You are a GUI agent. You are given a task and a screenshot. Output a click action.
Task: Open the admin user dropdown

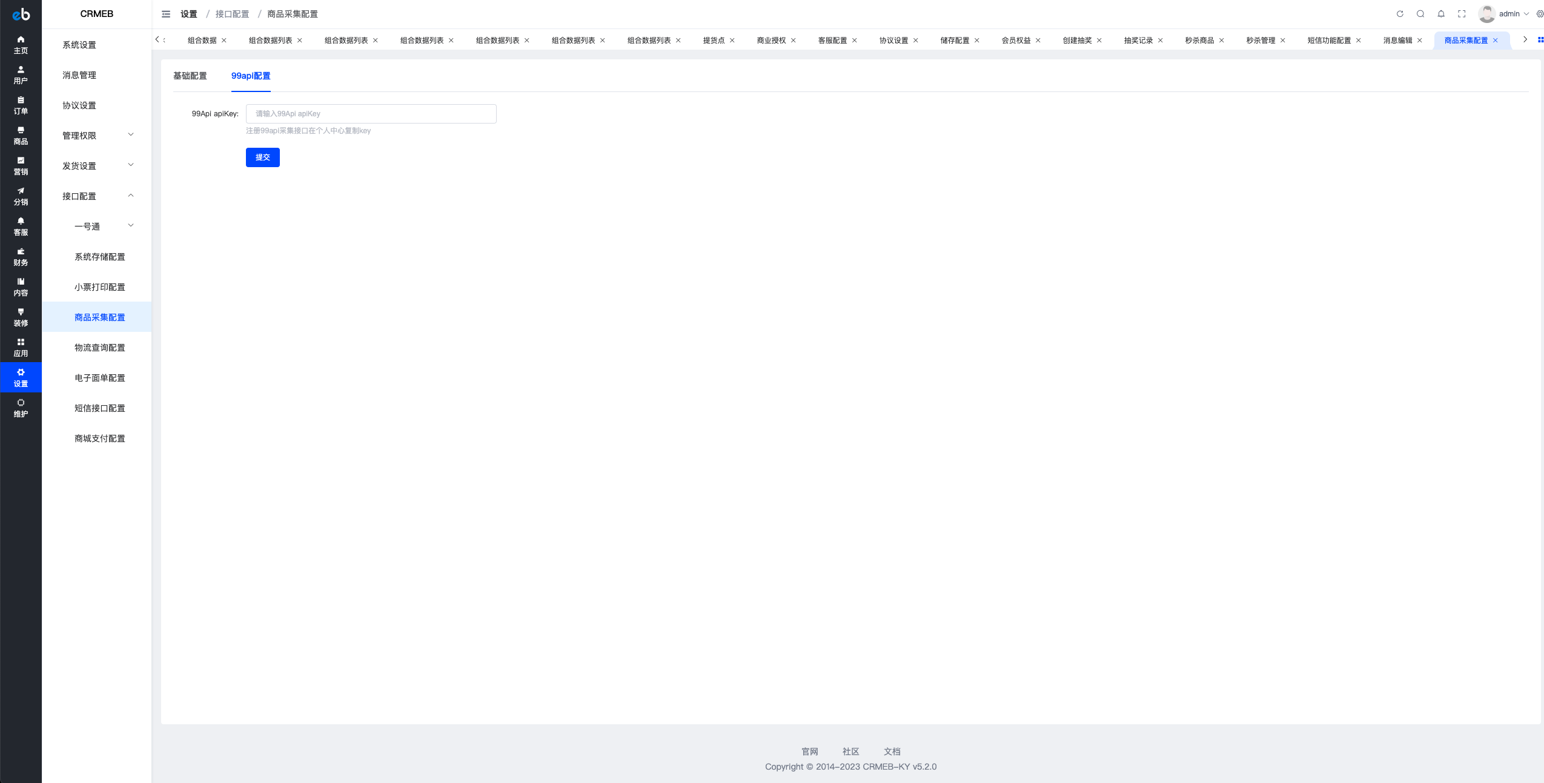tap(1504, 14)
